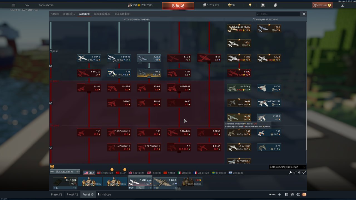
Task: Select the F-5C premium aircraft card
Action: click(239, 132)
